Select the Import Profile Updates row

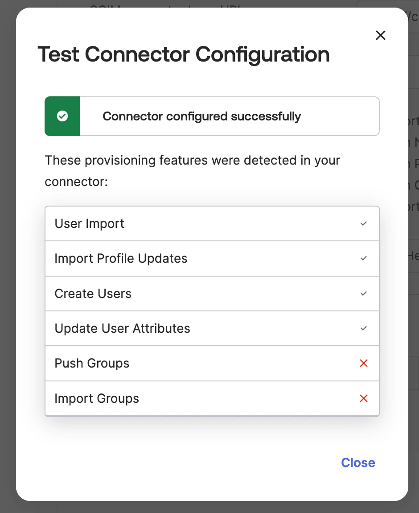tap(212, 258)
